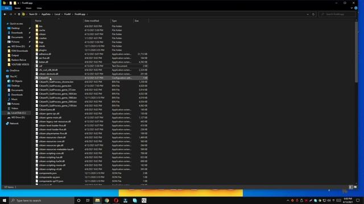Show hidden system tray icons
Image resolution: width=364 pixels, height=204 pixels.
288,200
